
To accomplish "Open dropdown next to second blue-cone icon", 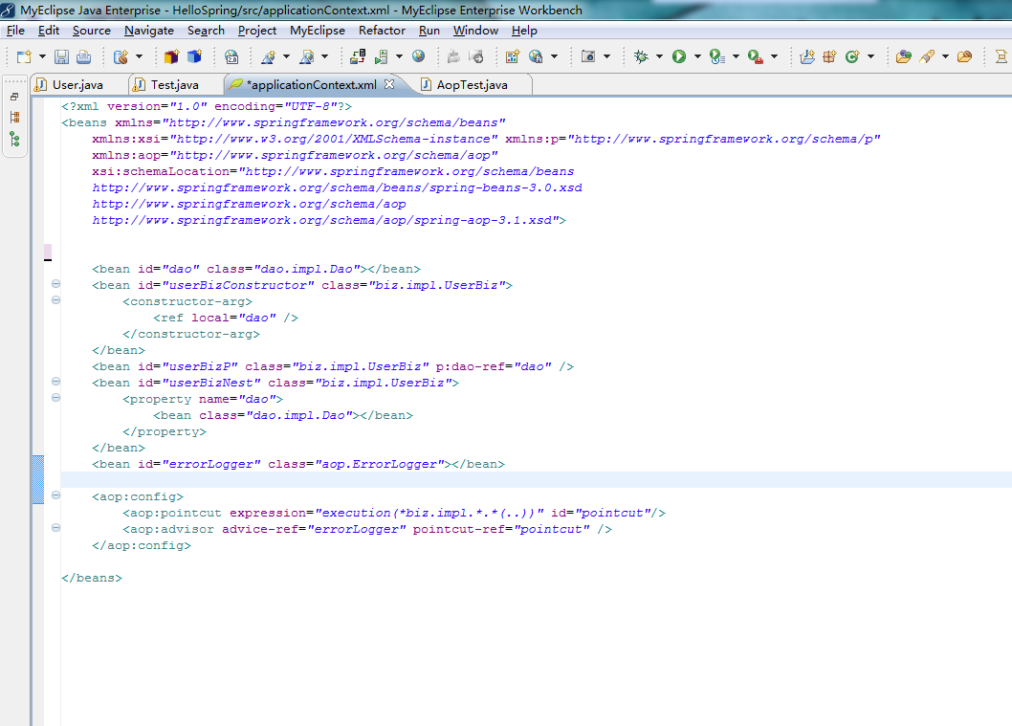I will coord(324,56).
